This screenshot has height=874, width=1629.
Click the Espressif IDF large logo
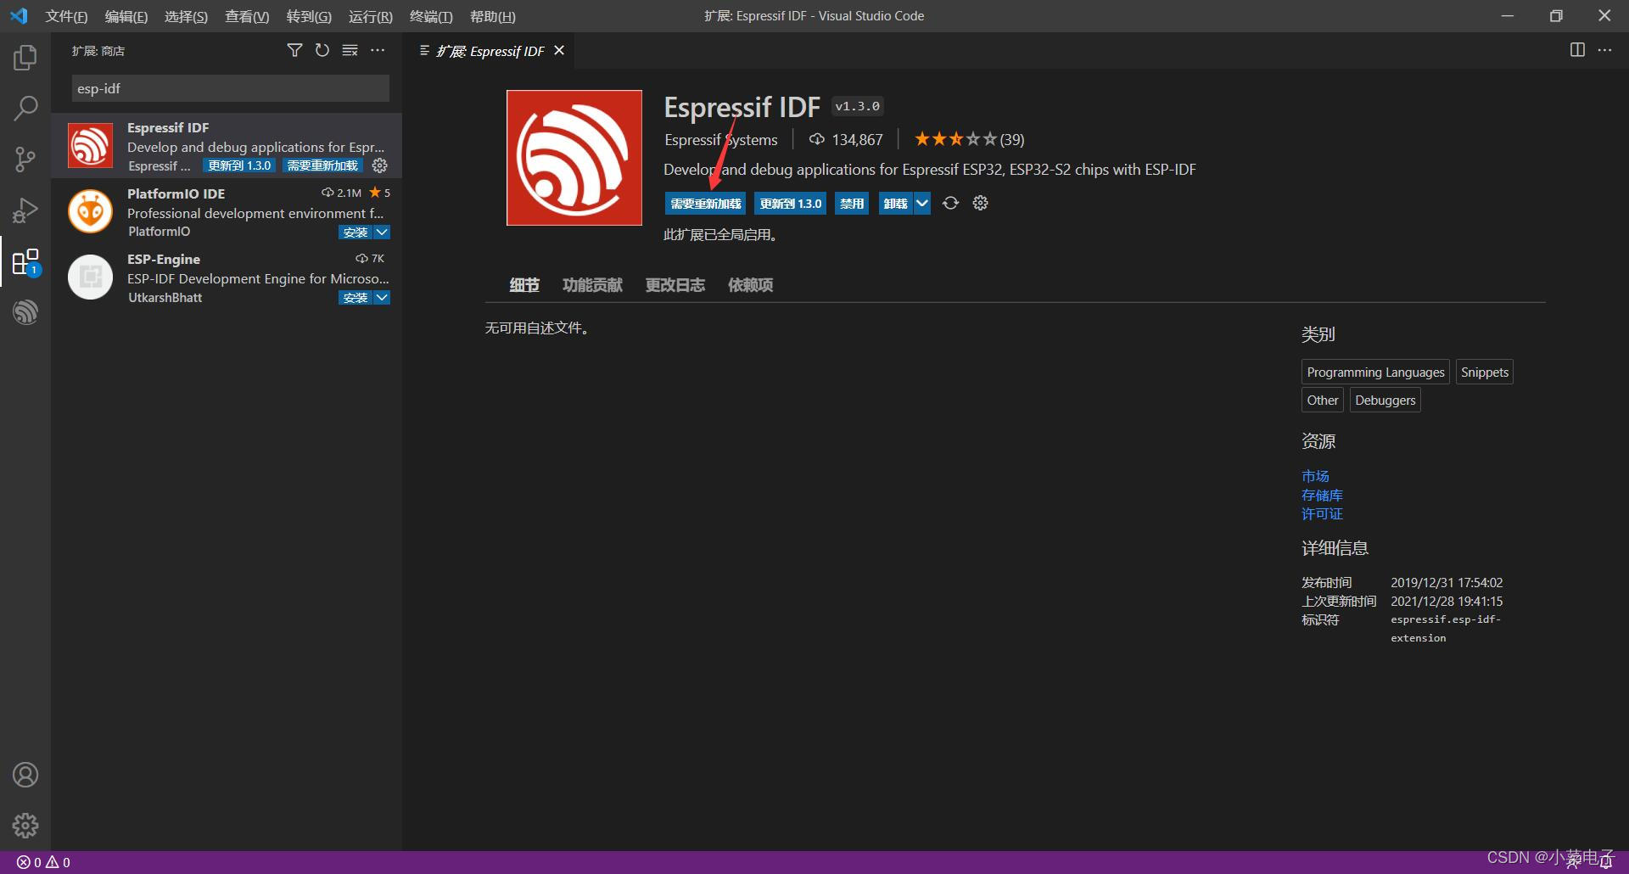click(574, 158)
